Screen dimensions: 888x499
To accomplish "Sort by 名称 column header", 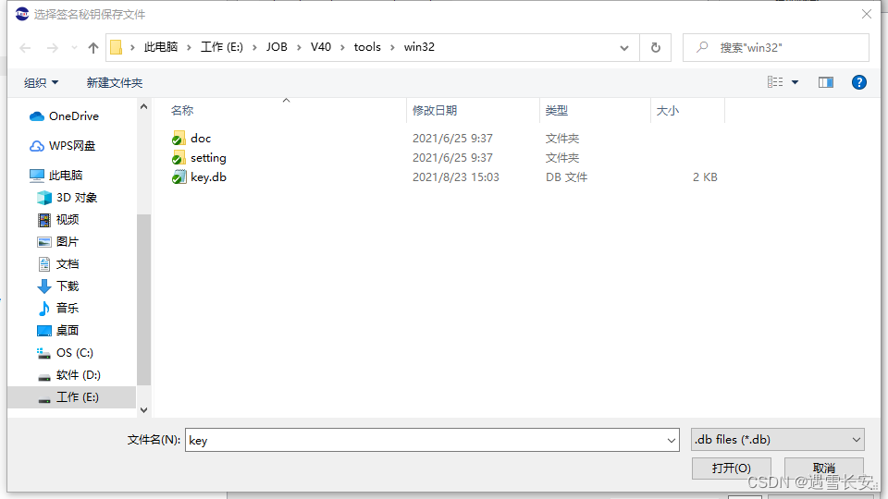I will point(182,110).
